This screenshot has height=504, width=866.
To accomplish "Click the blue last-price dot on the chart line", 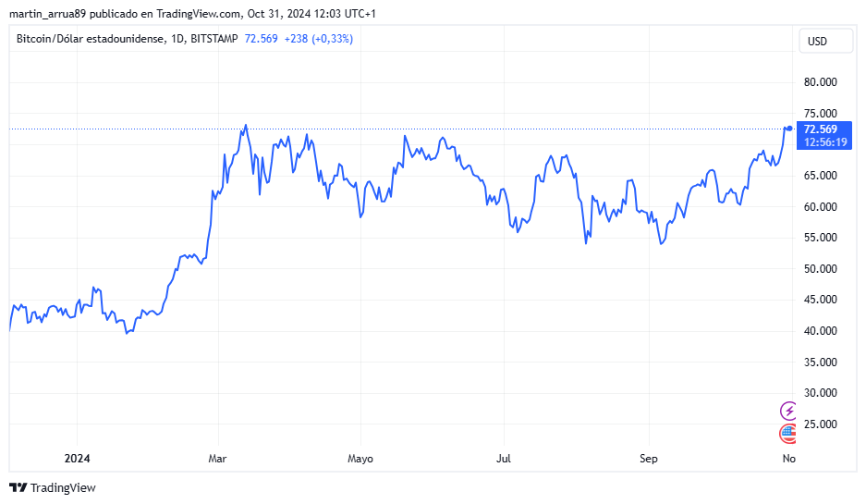I will 790,129.
